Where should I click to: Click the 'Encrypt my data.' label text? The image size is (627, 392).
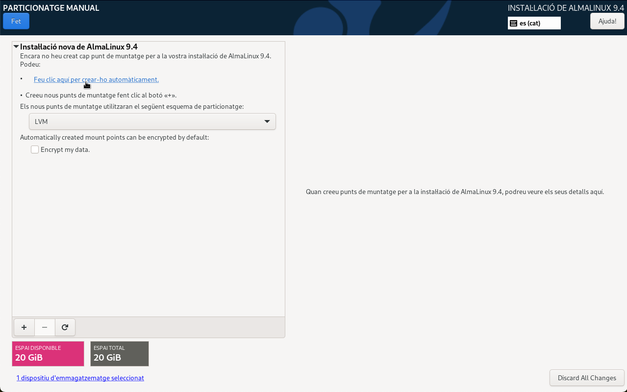pyautogui.click(x=65, y=149)
